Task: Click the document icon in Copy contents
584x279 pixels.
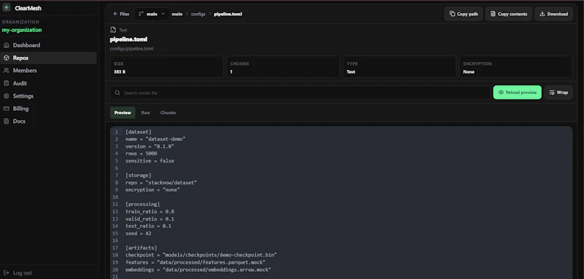Action: 493,14
